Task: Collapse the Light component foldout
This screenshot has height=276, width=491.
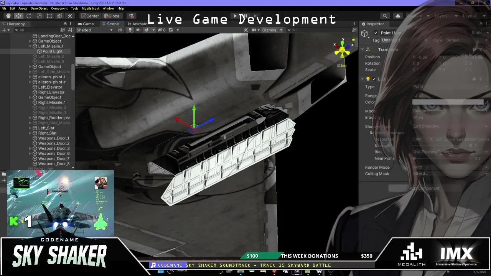Action: (362, 79)
